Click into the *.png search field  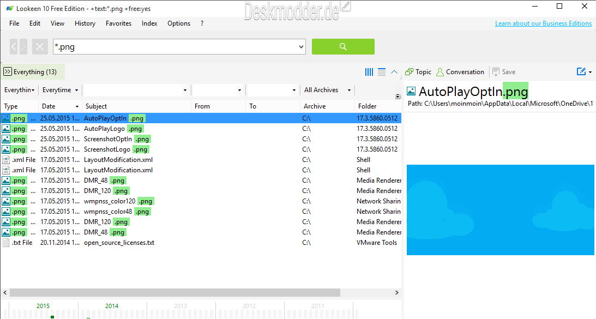(x=175, y=47)
